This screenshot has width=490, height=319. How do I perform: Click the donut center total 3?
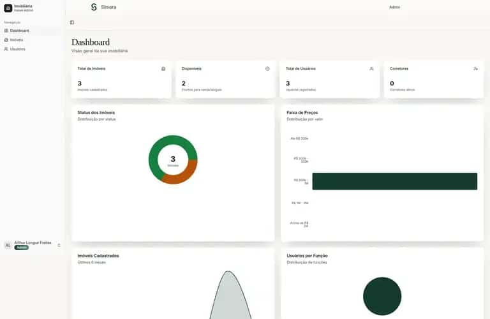(173, 159)
